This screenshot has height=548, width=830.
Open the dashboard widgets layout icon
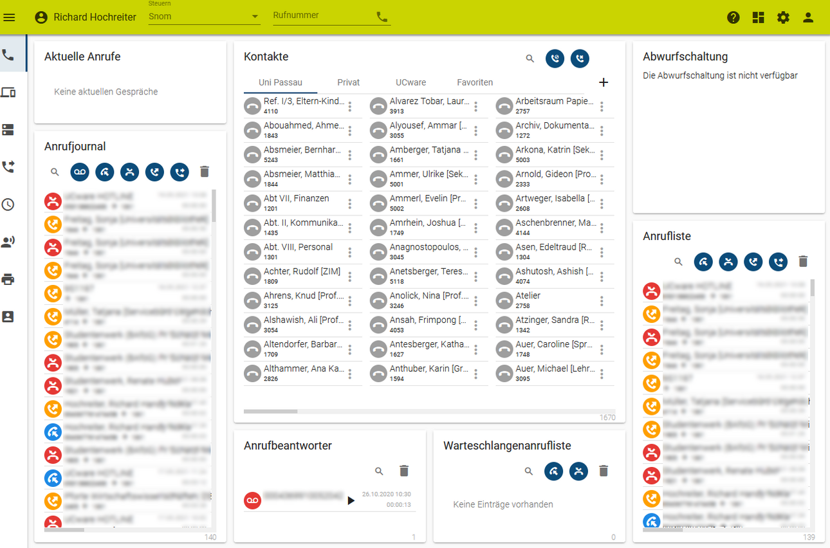tap(759, 17)
